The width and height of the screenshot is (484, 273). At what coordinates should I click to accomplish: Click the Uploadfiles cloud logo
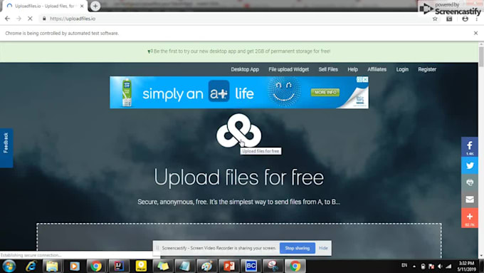(x=238, y=130)
